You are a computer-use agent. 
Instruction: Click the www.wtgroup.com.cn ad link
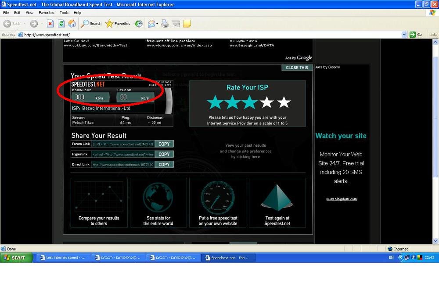coord(179,45)
